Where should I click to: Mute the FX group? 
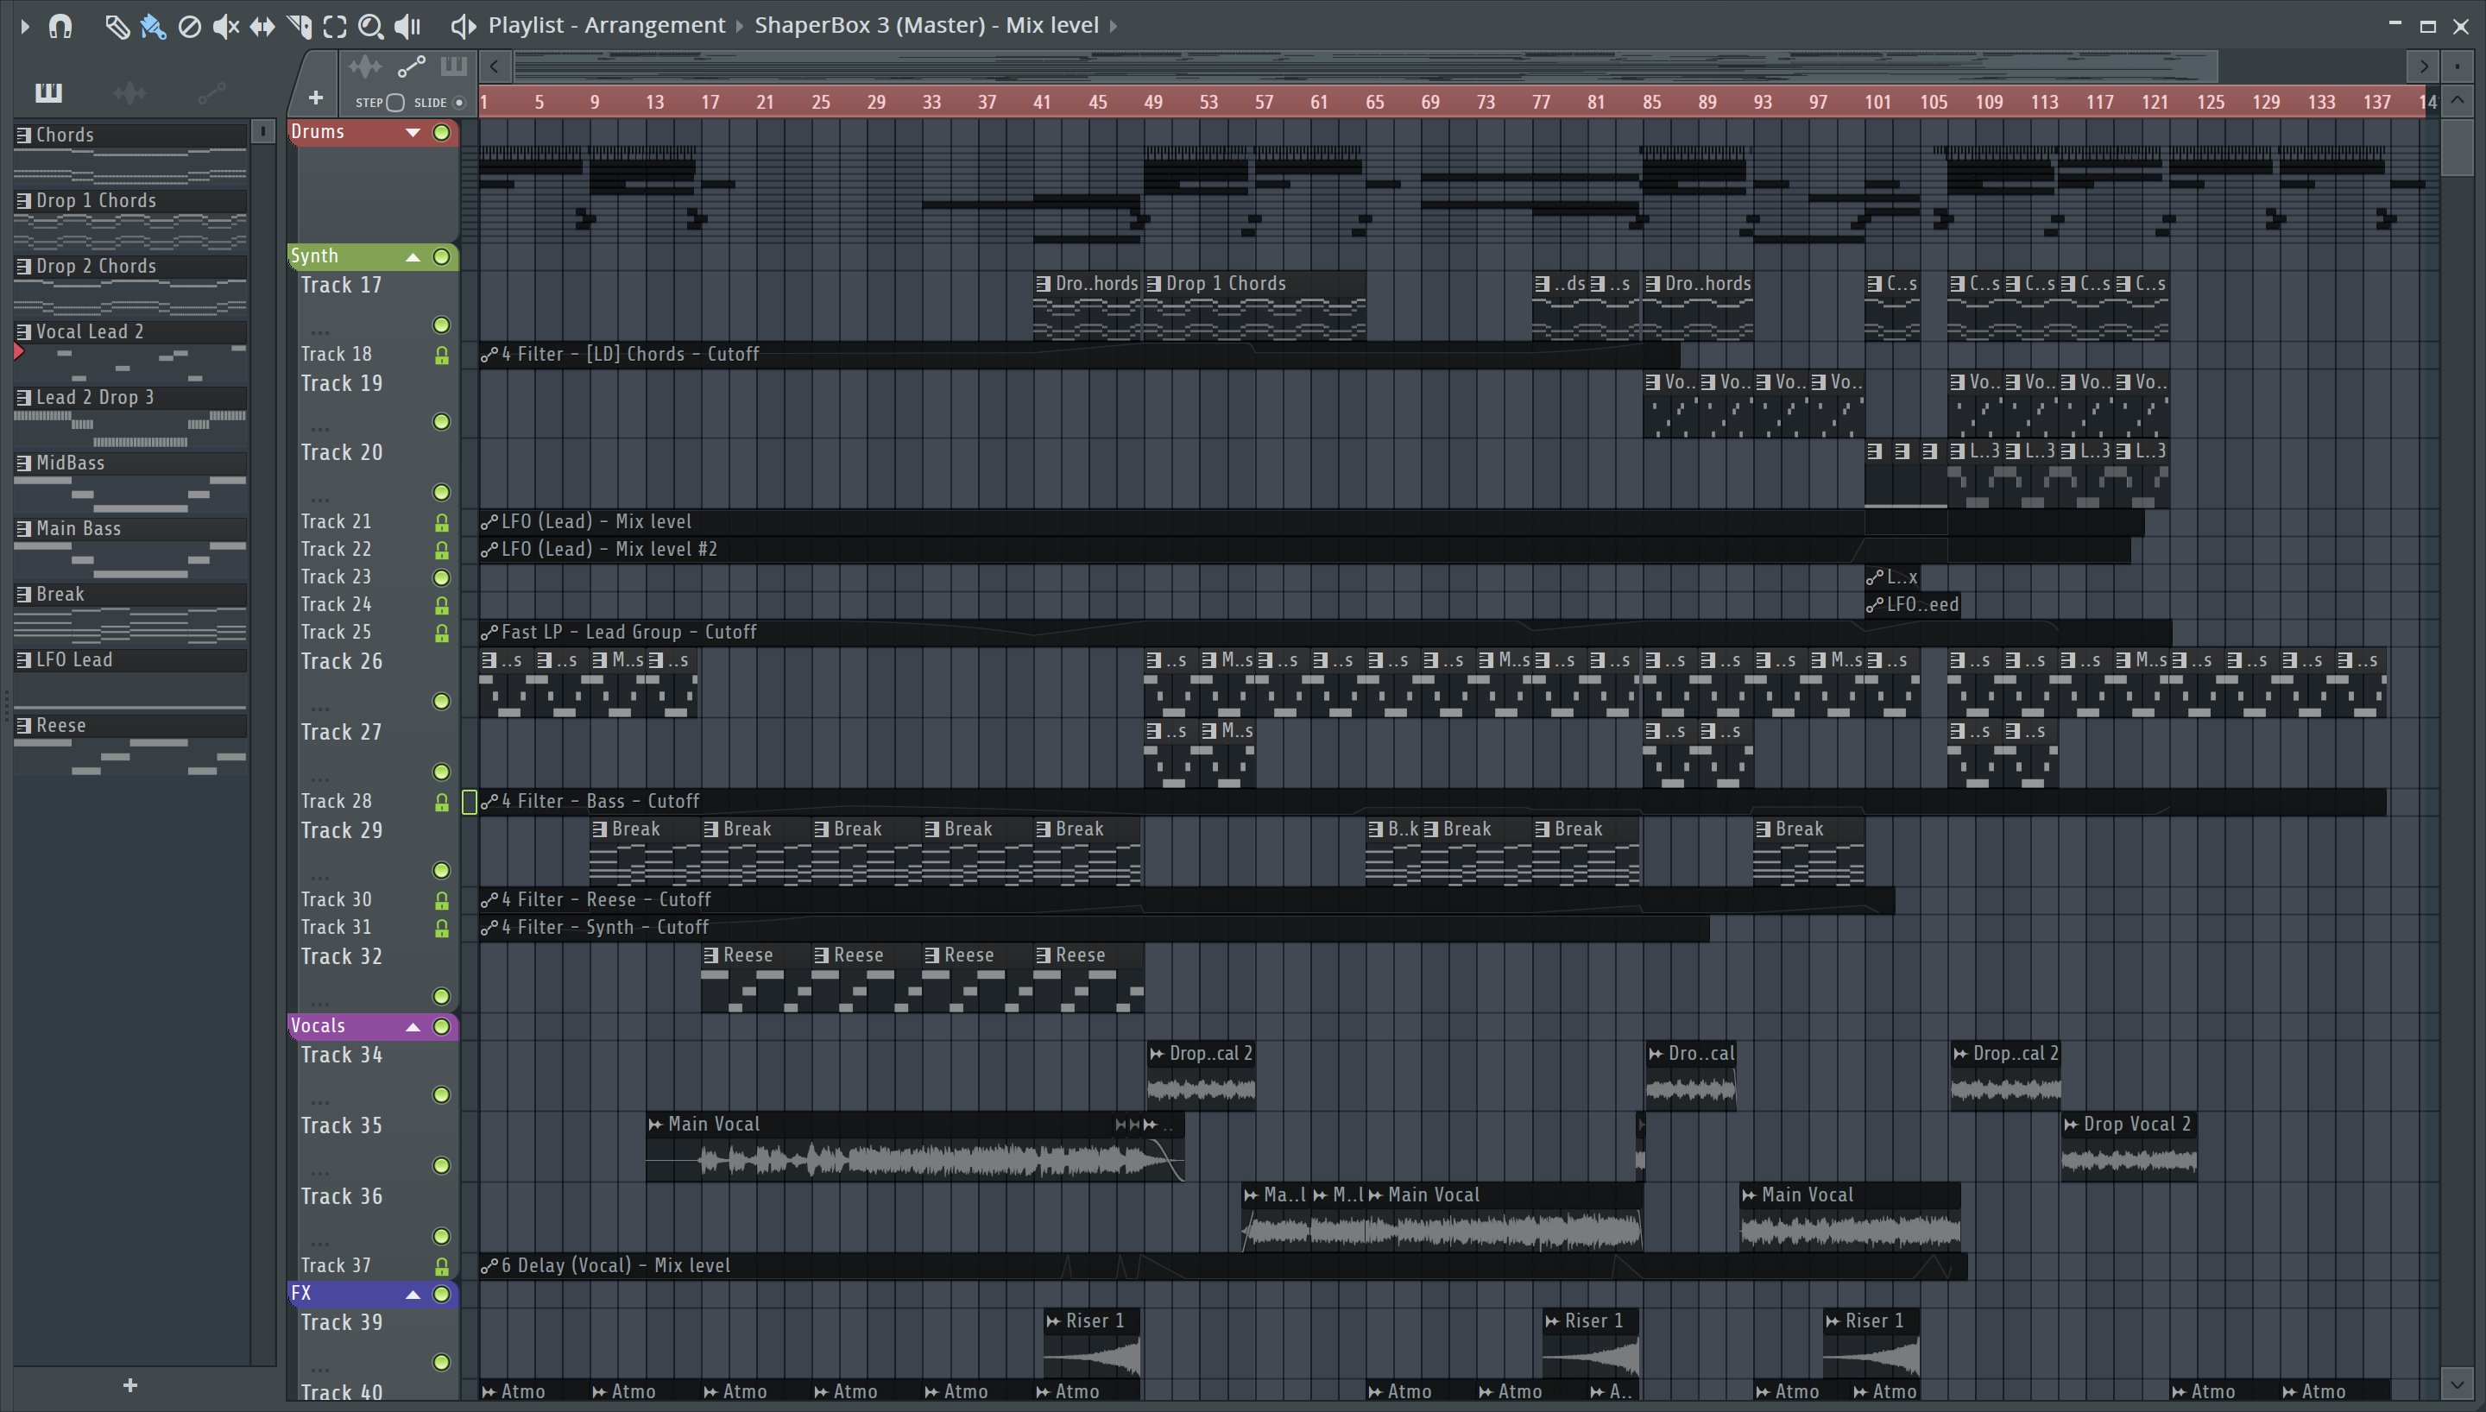441,1294
